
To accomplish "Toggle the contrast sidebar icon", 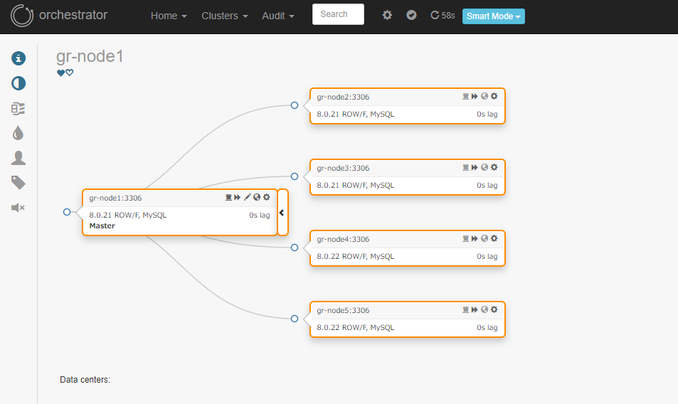I will 18,83.
